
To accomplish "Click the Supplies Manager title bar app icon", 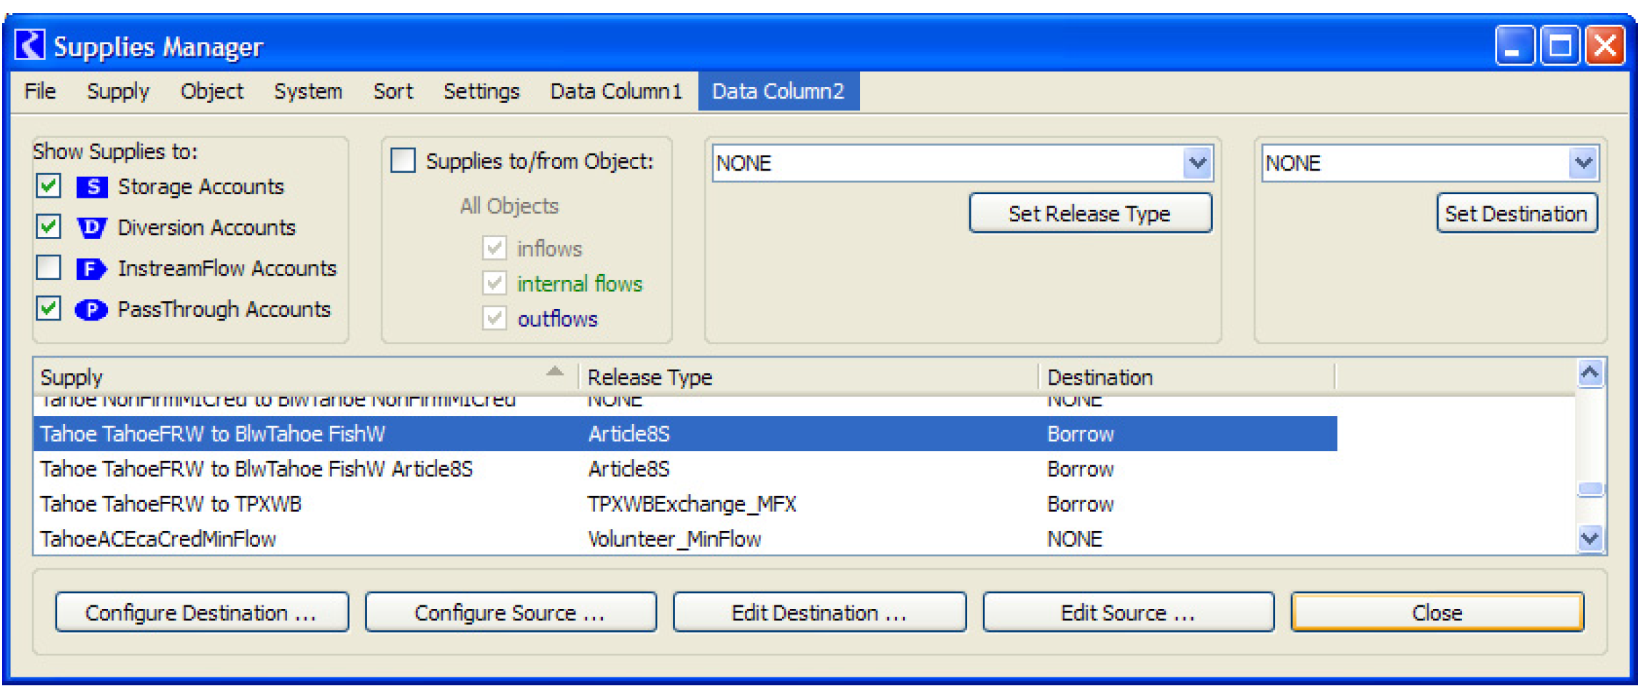I will pos(30,46).
